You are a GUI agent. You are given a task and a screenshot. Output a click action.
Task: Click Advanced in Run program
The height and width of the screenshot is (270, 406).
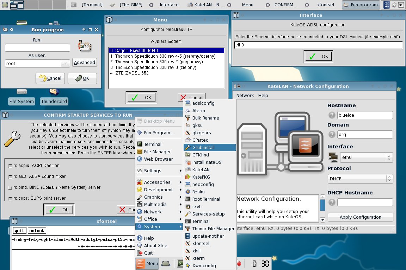[85, 62]
